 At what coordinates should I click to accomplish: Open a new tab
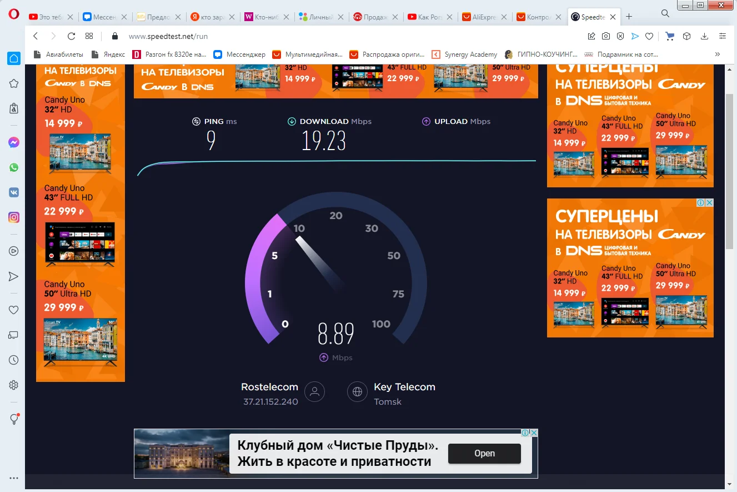point(629,17)
